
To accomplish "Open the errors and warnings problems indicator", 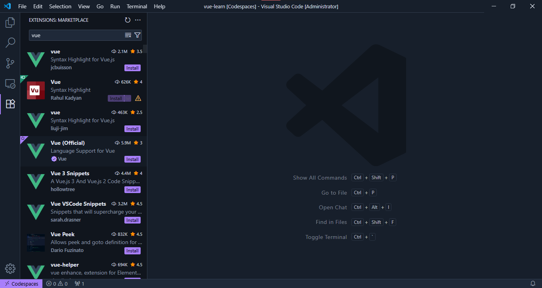I will click(57, 284).
